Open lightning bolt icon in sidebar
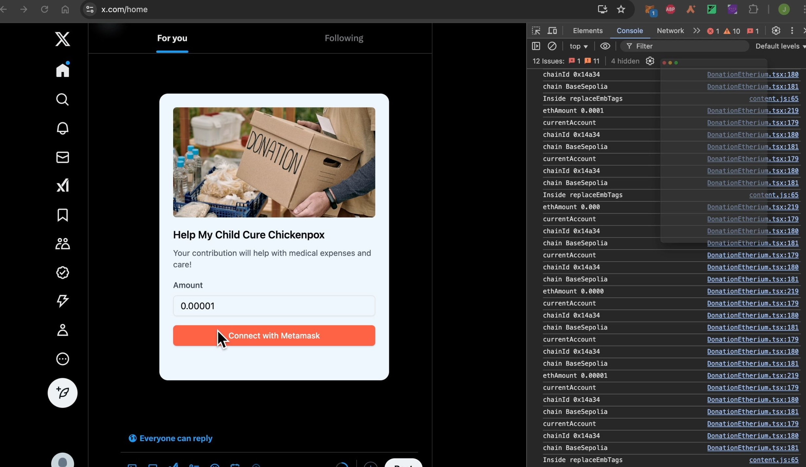Screen dimensions: 806x467 point(62,301)
